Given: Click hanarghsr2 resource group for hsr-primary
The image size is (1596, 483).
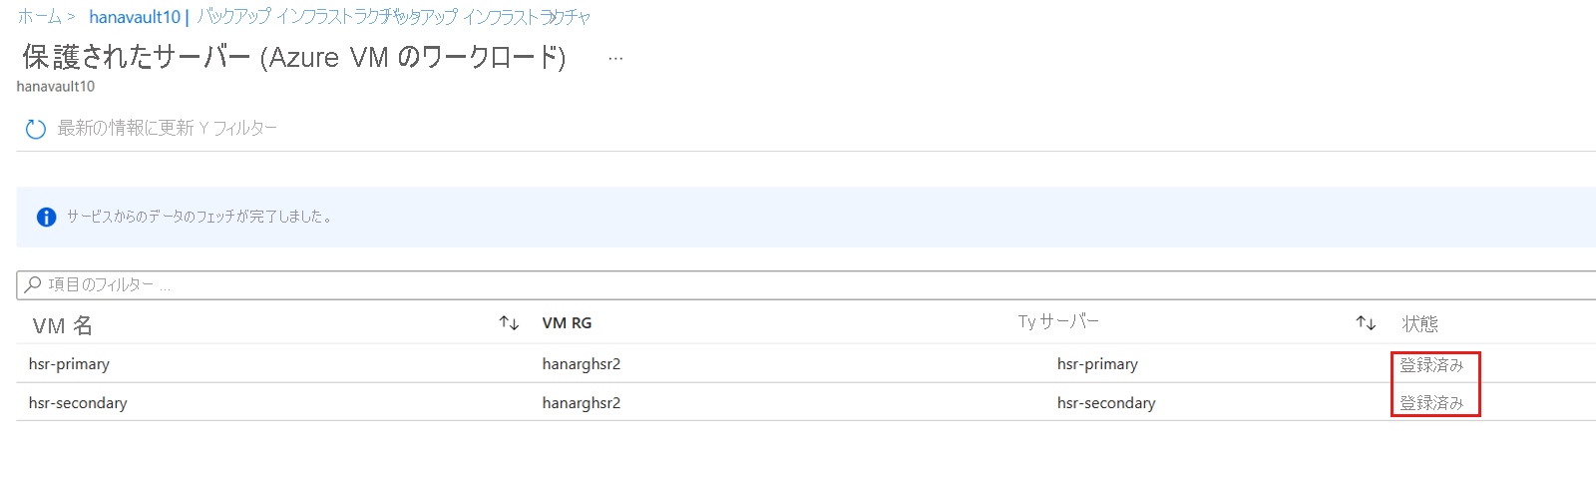Looking at the screenshot, I should [582, 363].
